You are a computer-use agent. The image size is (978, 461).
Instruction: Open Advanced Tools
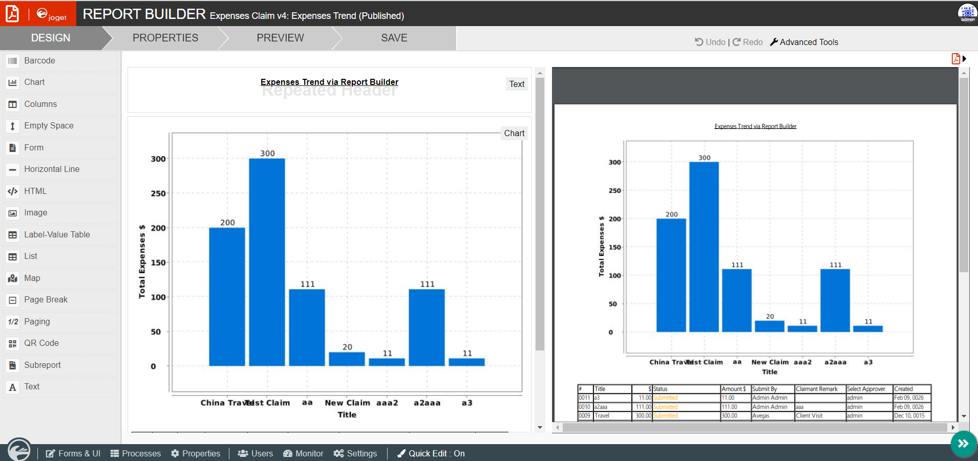pyautogui.click(x=804, y=42)
